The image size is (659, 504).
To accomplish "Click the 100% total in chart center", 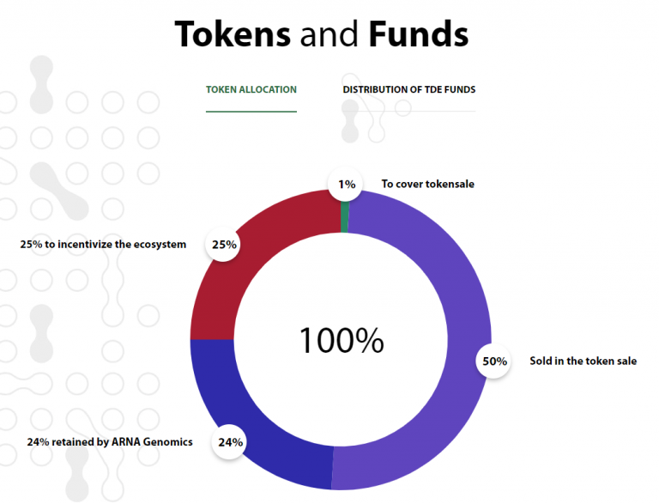I will pos(341,341).
